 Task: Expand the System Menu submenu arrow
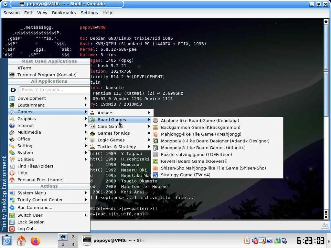86,193
